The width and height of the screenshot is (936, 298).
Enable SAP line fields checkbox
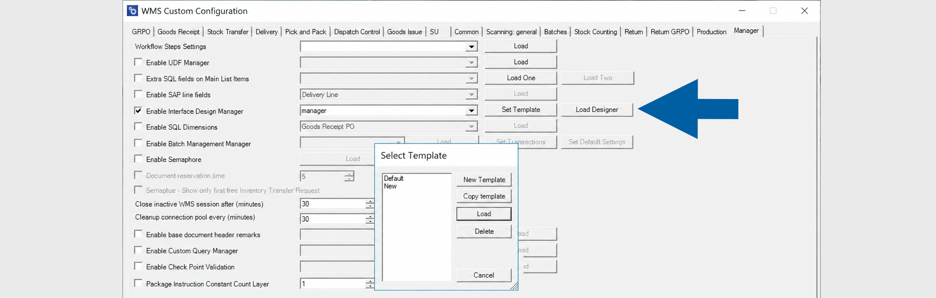pyautogui.click(x=138, y=94)
